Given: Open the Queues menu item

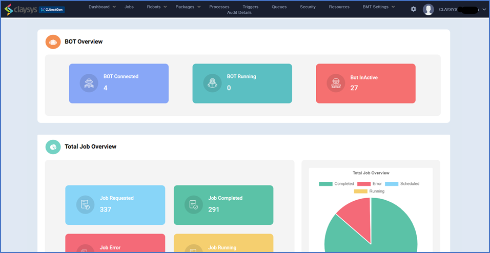Looking at the screenshot, I should coord(279,7).
